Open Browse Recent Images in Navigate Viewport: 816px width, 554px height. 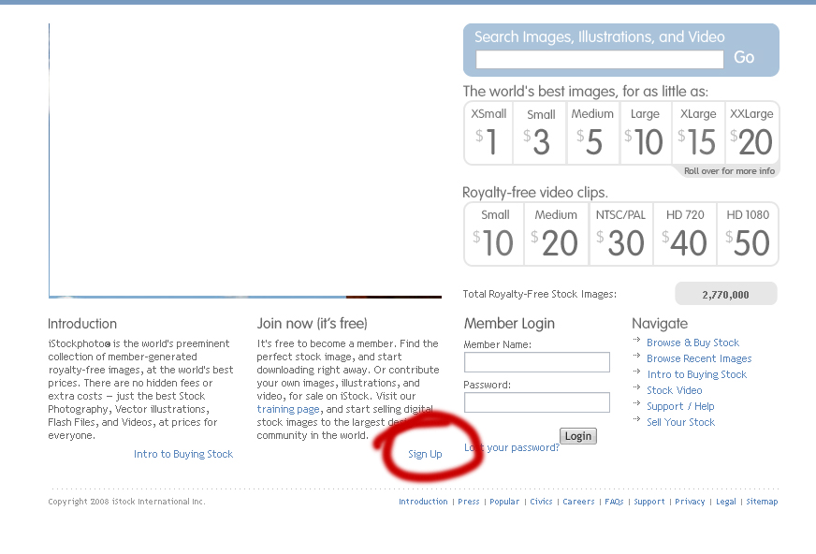(x=699, y=359)
